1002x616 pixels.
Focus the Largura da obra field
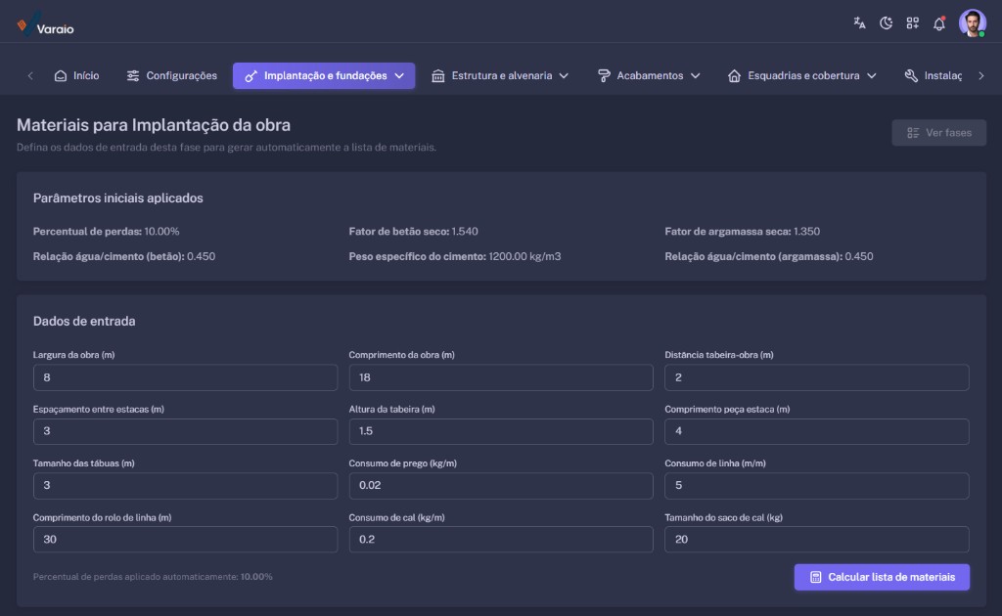tap(185, 377)
